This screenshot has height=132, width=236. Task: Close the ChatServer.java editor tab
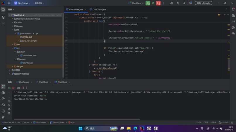[x=85, y=9]
